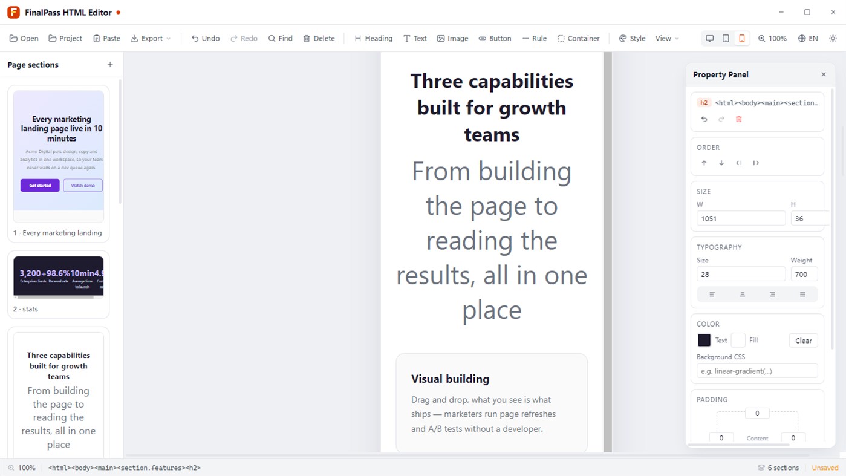Insert a Text element

(415, 38)
